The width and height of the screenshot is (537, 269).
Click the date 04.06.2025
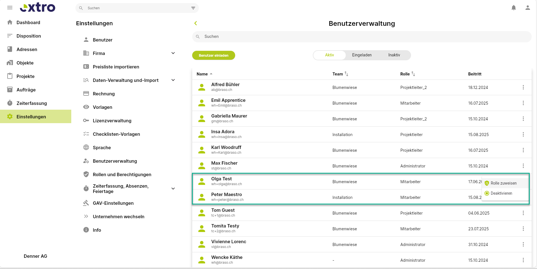point(479,213)
